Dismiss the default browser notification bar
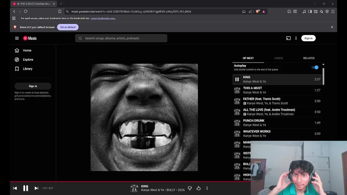The height and width of the screenshot is (195, 347). tap(332, 27)
